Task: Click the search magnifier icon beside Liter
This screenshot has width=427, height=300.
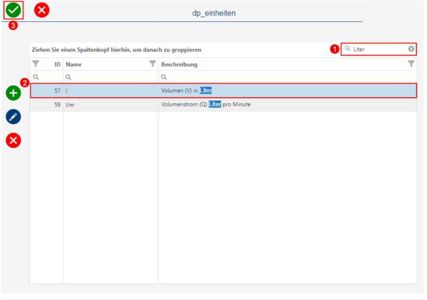Action: coord(348,48)
